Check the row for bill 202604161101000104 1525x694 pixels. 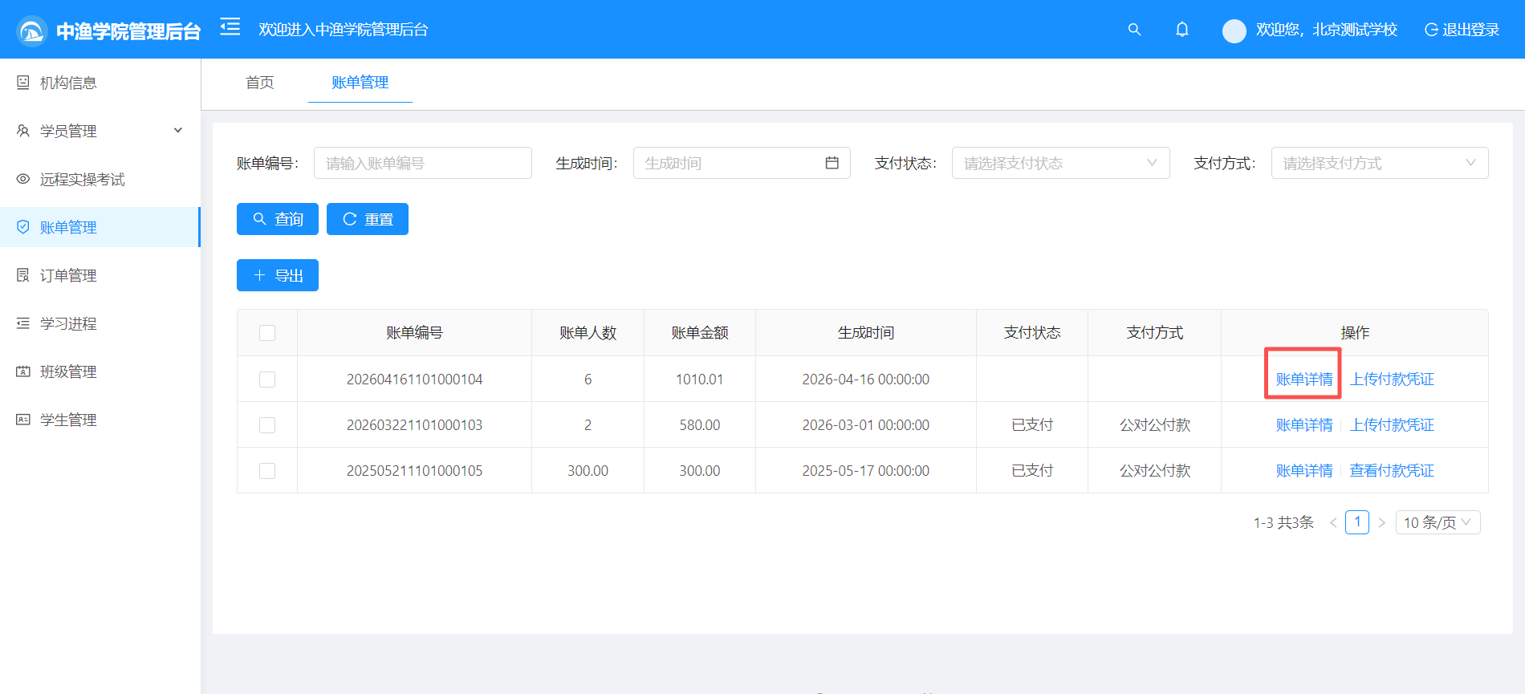tap(267, 379)
